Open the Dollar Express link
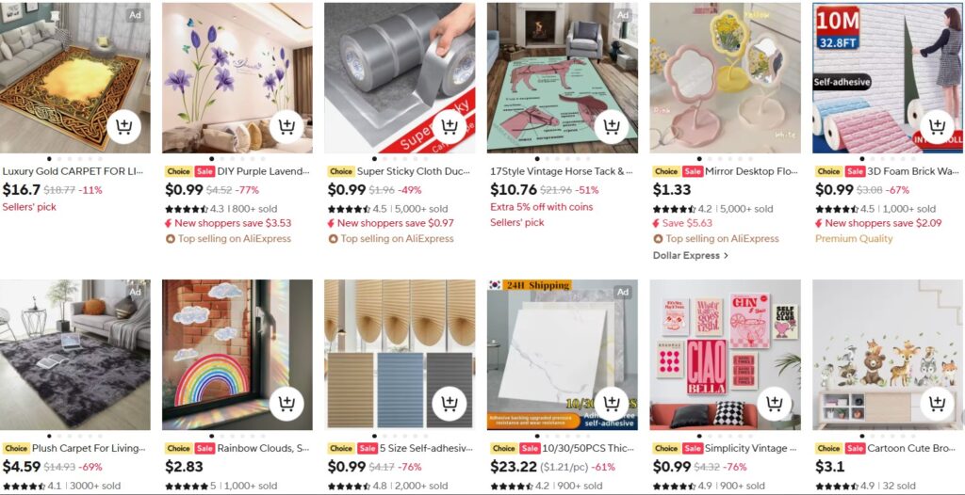The width and height of the screenshot is (965, 495). (691, 255)
